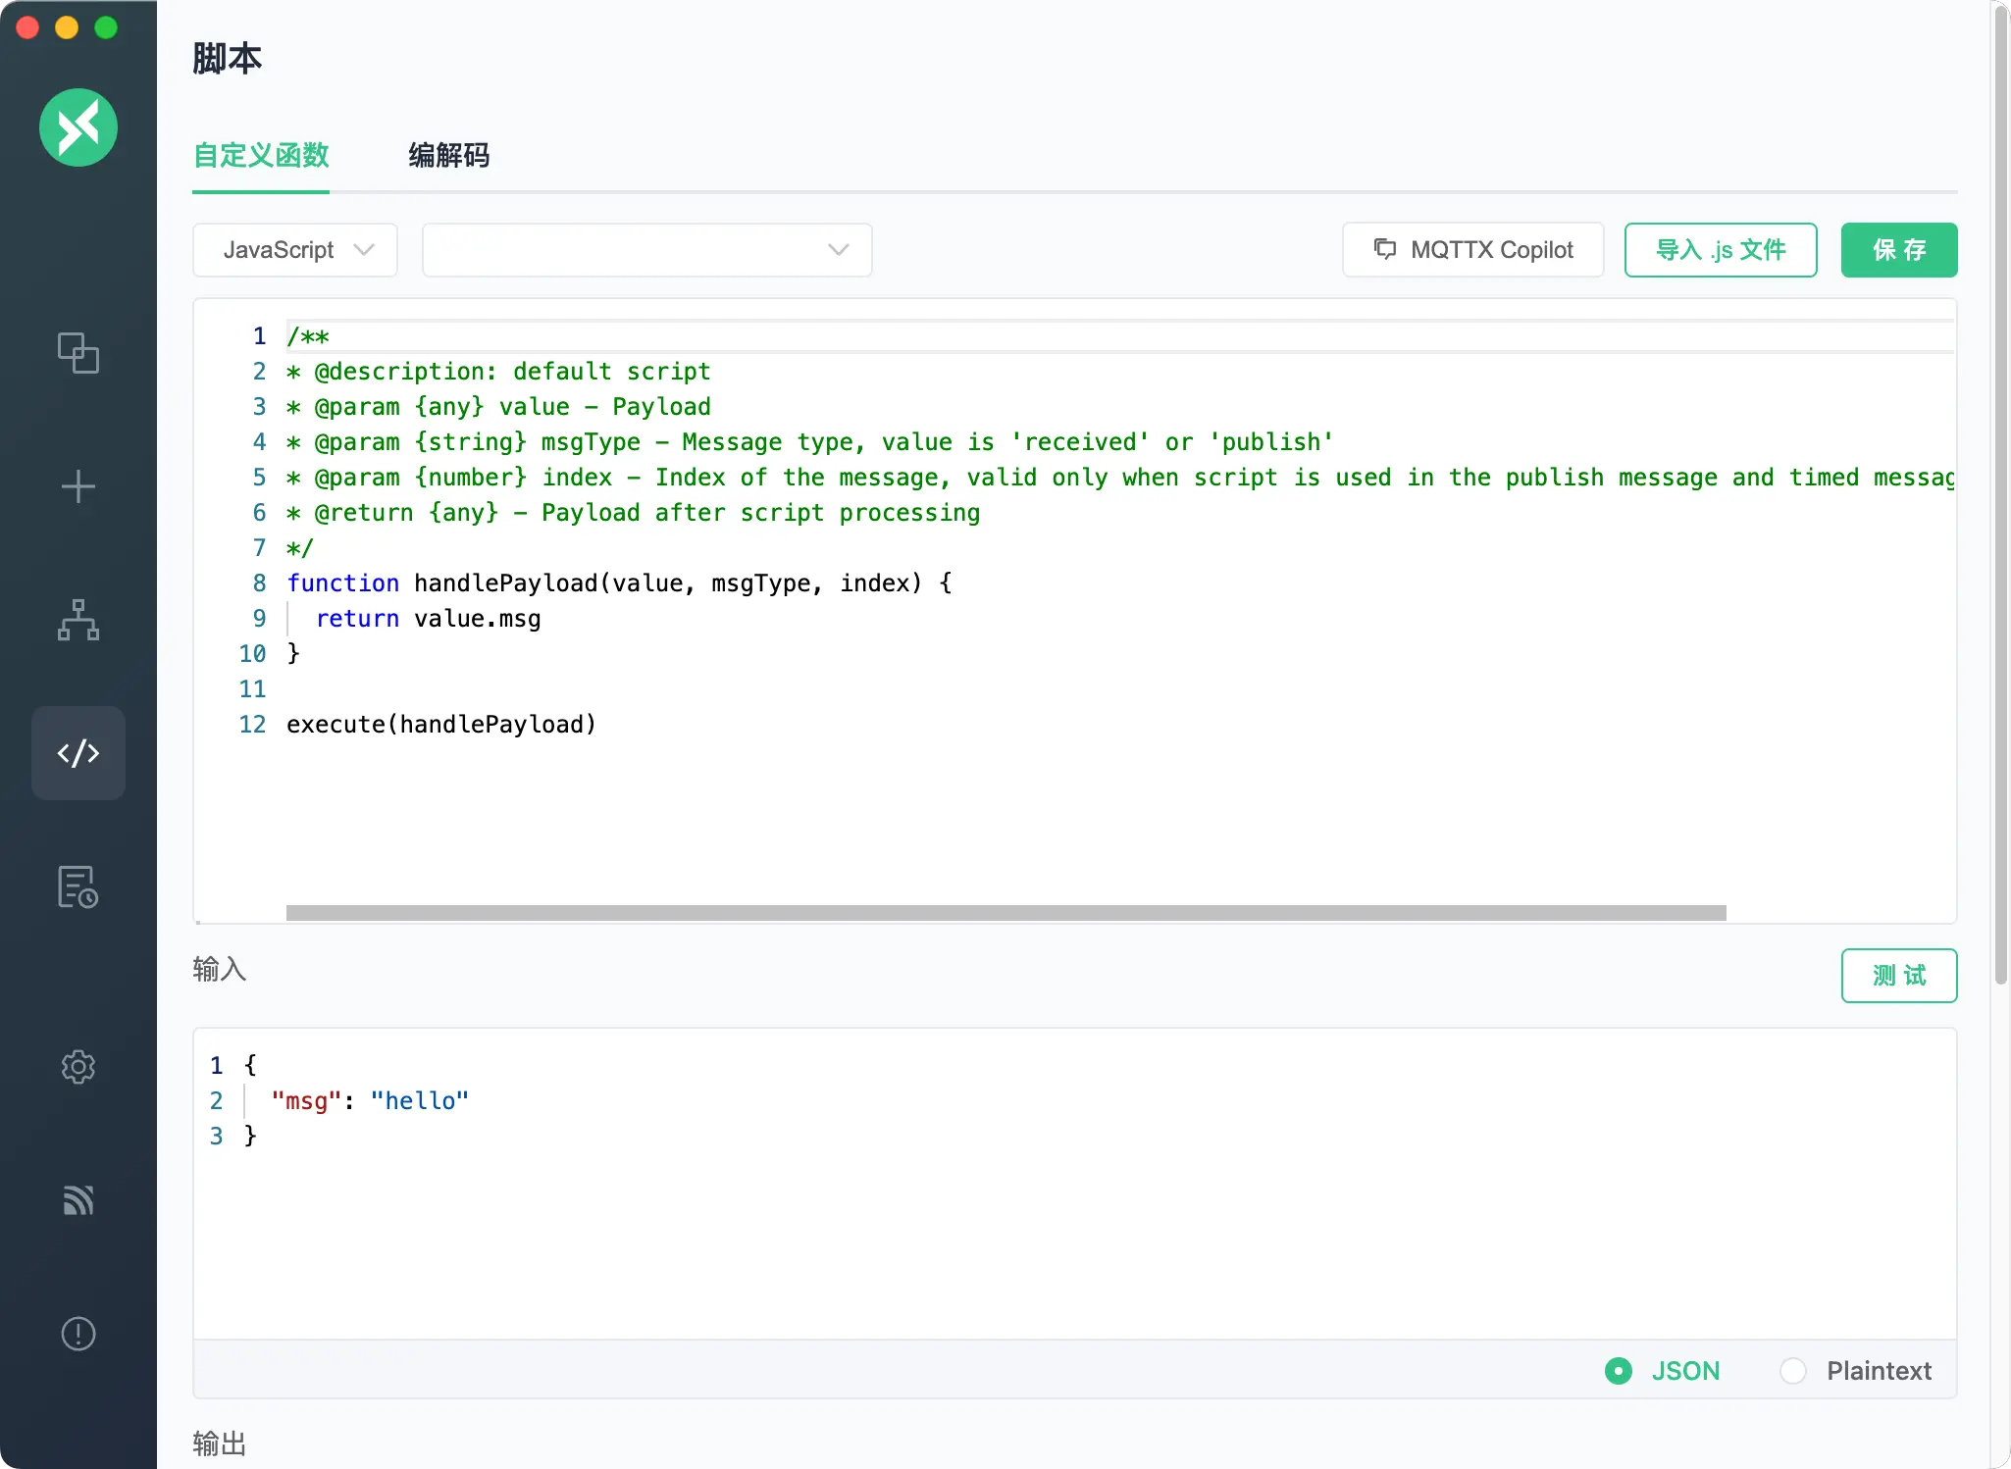Open the About info icon at bottom
This screenshot has height=1469, width=2011.
77,1334
